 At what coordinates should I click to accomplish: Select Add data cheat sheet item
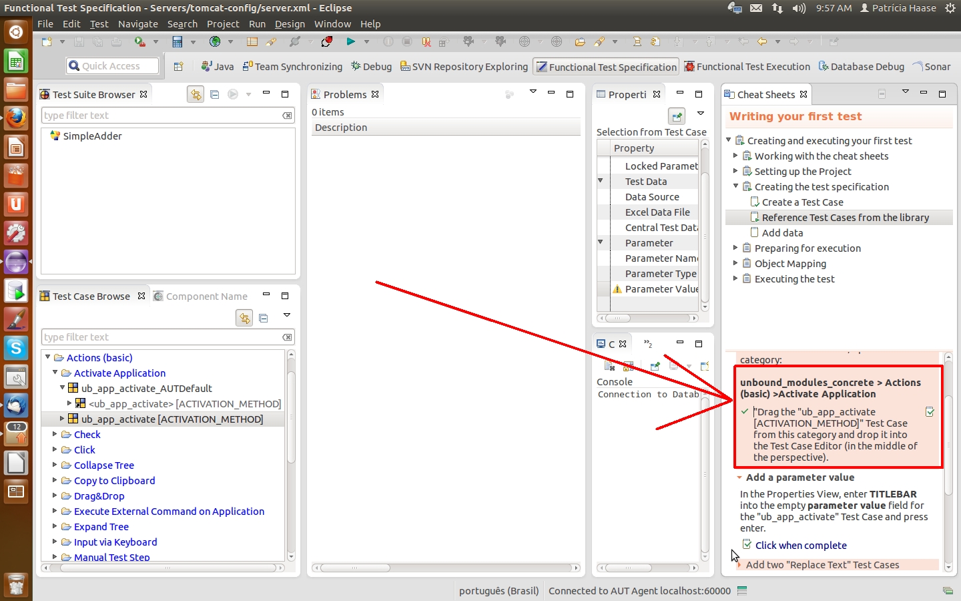pos(783,233)
